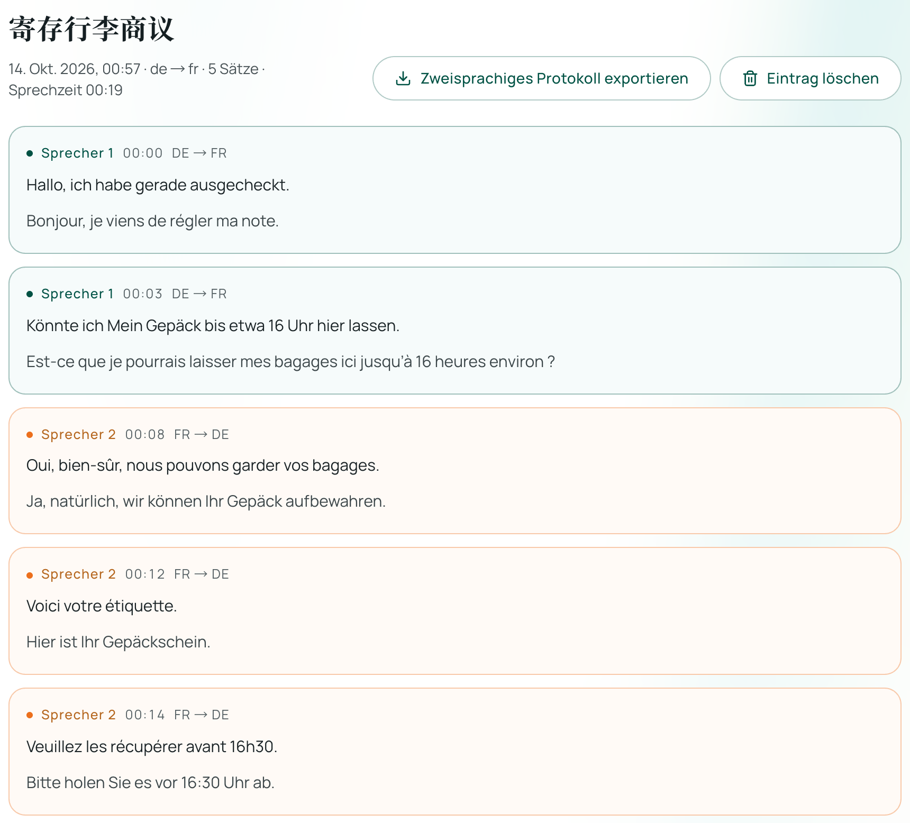The image size is (910, 823).
Task: Click the 00:08 timestamp
Action: pyautogui.click(x=145, y=435)
